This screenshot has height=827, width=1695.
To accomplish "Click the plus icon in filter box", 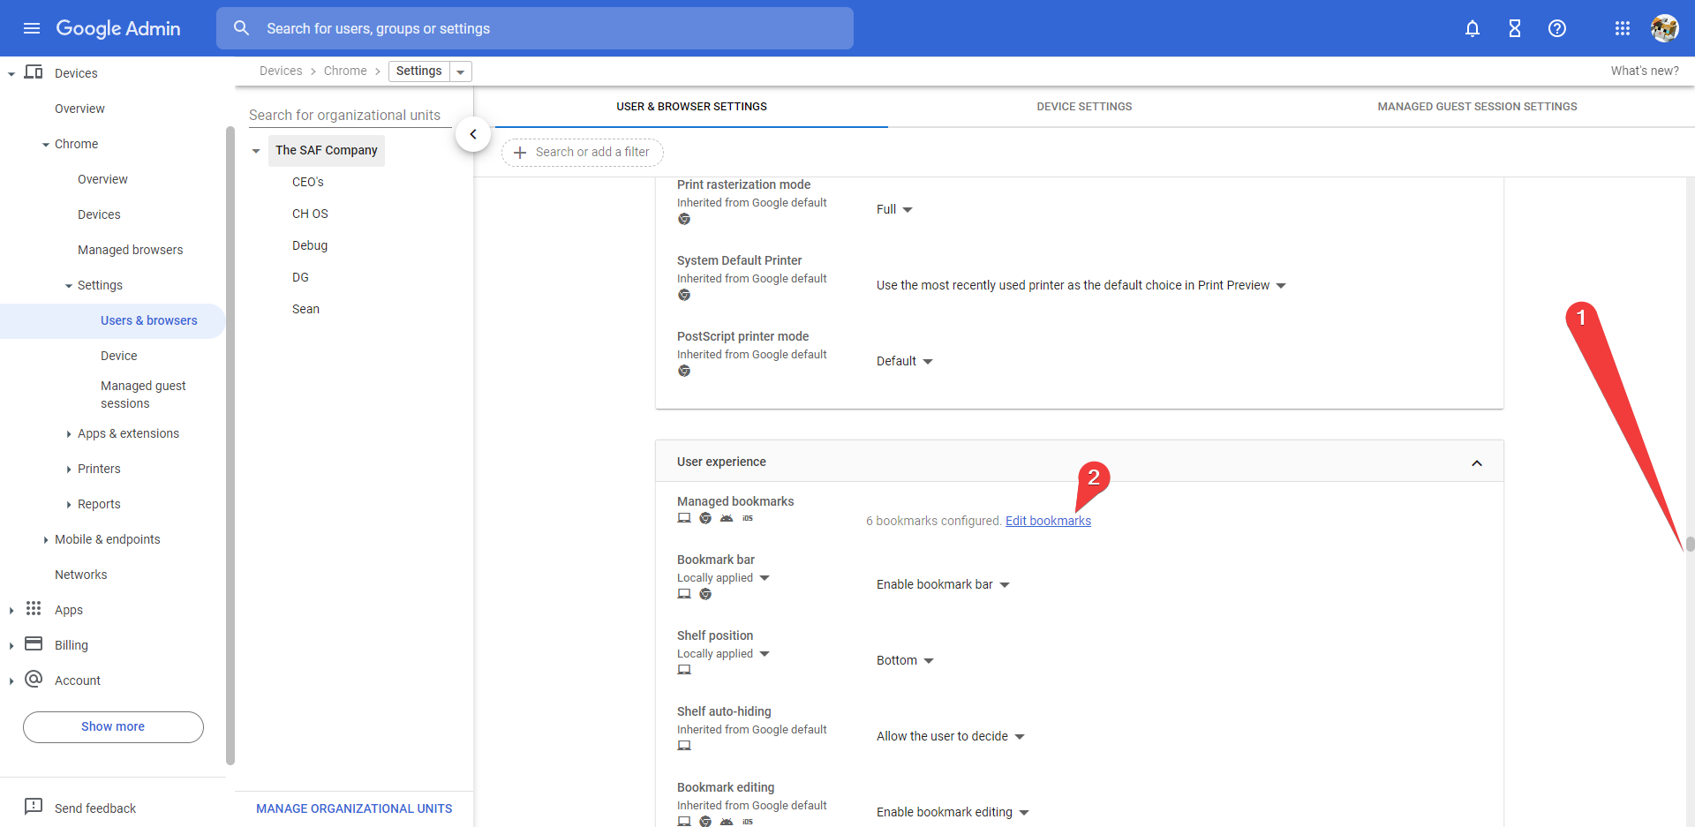I will tap(520, 152).
